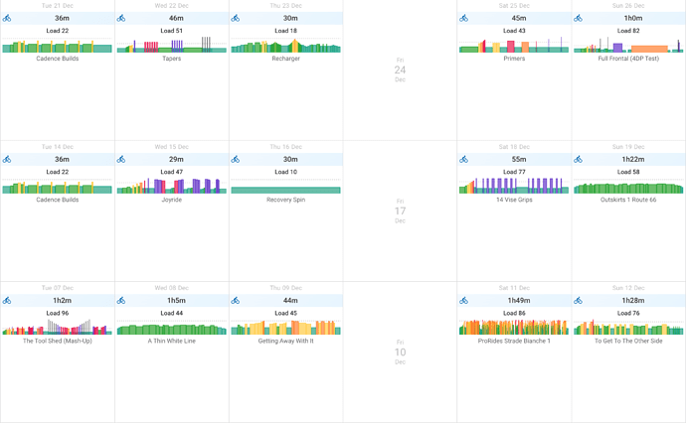This screenshot has height=423, width=686.
Task: Click the Wed 22 Dec date header
Action: click(171, 6)
